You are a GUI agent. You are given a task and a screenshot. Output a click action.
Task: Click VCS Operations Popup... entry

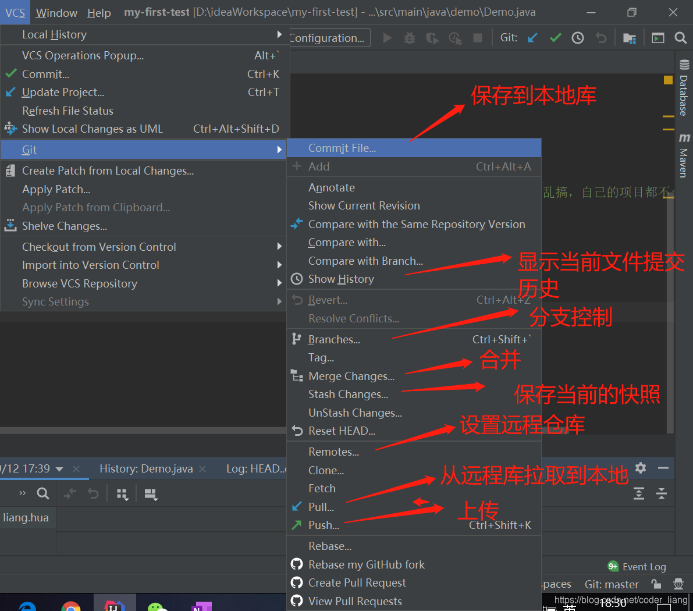point(144,56)
